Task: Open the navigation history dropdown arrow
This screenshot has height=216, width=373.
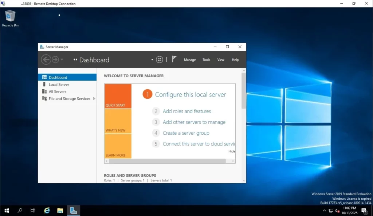Action: (61, 60)
